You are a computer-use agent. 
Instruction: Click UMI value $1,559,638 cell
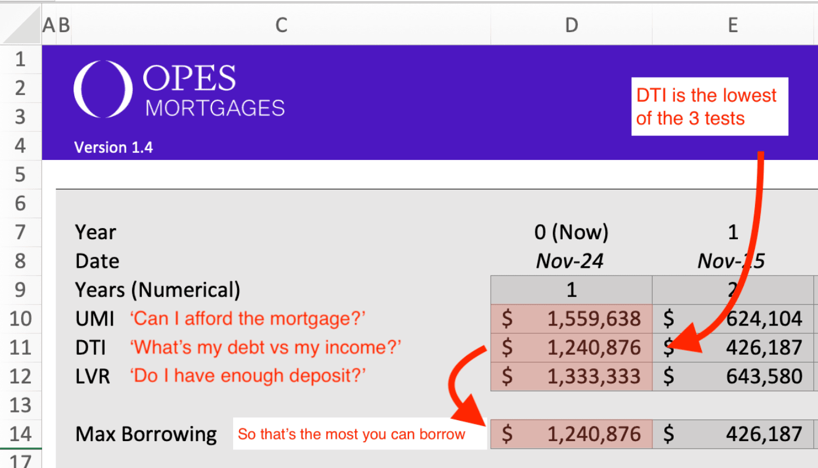pyautogui.click(x=571, y=319)
